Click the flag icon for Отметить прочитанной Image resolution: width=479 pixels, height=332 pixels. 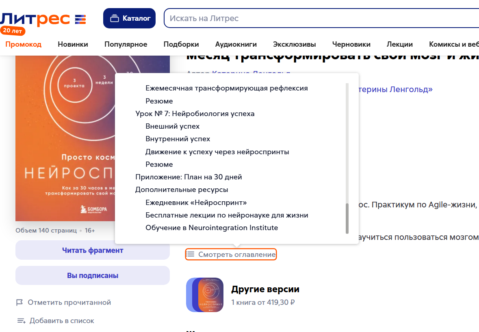20,302
